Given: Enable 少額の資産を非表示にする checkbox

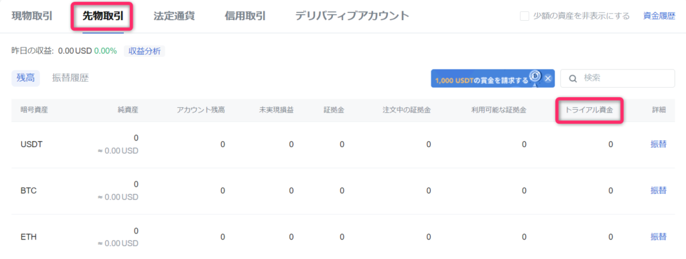Looking at the screenshot, I should click(524, 16).
